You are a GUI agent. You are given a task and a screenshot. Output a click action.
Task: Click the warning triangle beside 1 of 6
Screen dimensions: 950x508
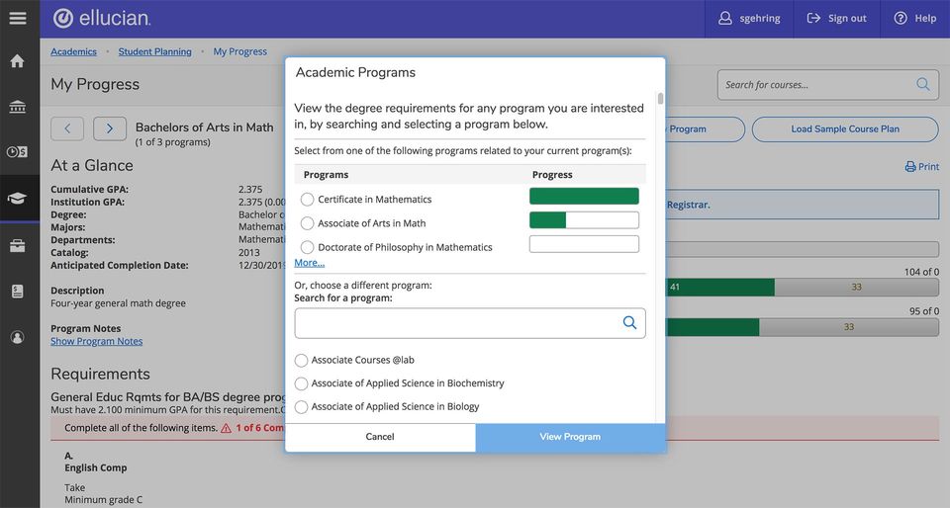click(226, 428)
